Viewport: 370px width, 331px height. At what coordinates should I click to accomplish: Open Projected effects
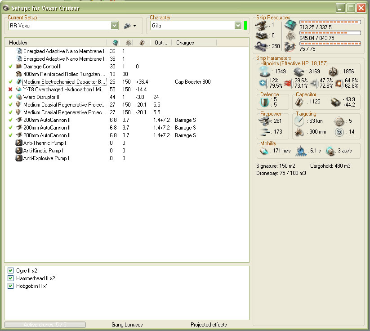click(209, 325)
